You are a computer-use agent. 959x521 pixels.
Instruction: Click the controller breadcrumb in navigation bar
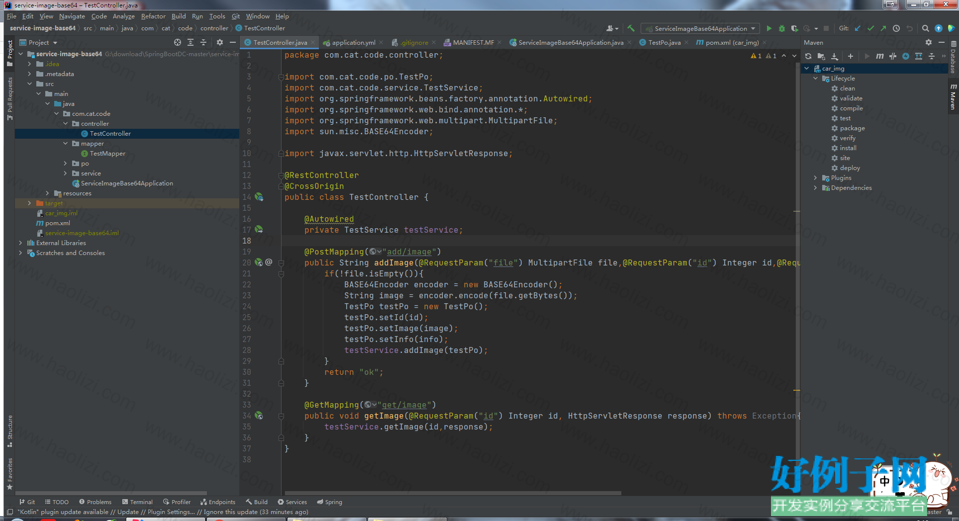pos(214,28)
